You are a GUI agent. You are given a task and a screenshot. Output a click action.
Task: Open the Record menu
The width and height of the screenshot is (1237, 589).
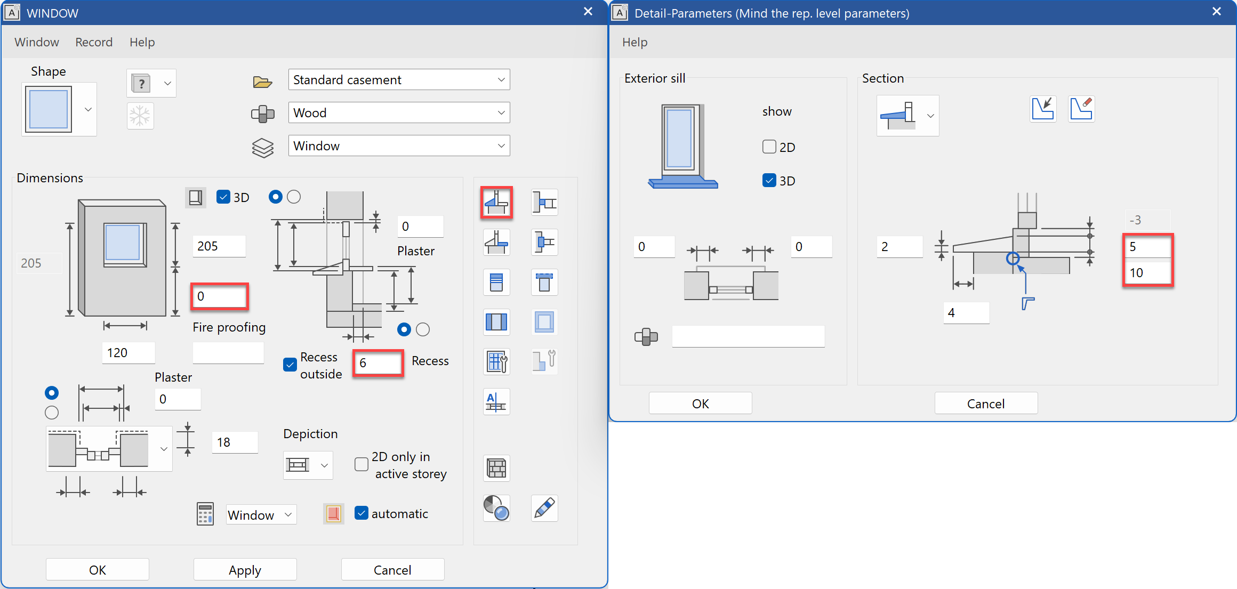(x=94, y=42)
